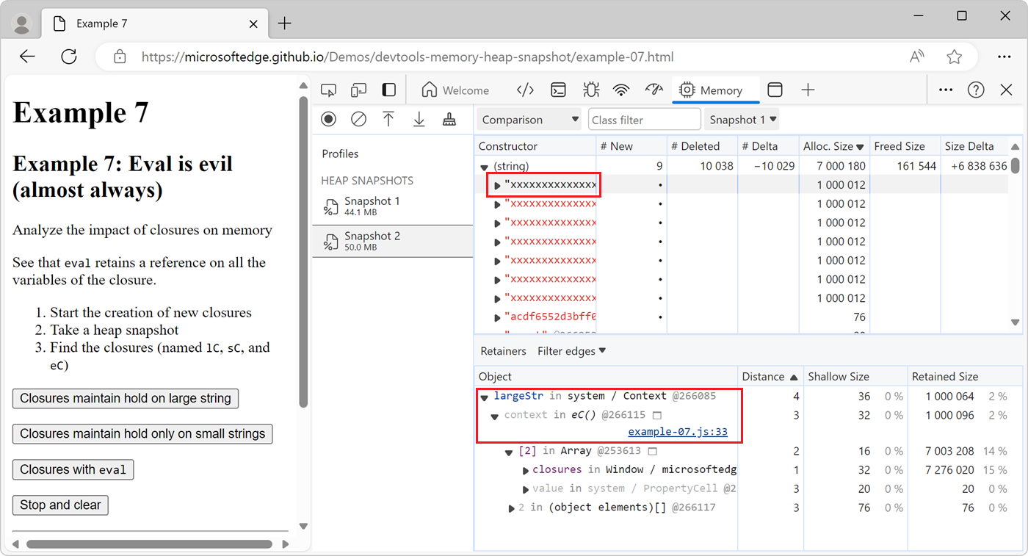The image size is (1028, 556).
Task: Click the browser profile avatar icon
Action: pyautogui.click(x=22, y=24)
